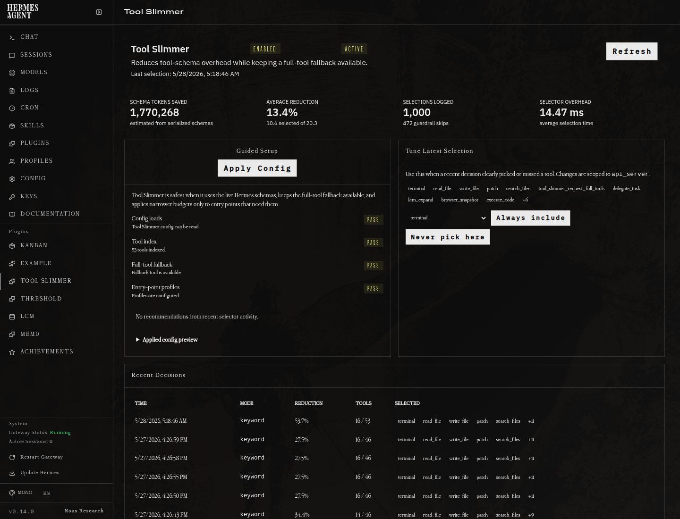The width and height of the screenshot is (680, 519).
Task: Open the Chat page
Action: point(56,37)
